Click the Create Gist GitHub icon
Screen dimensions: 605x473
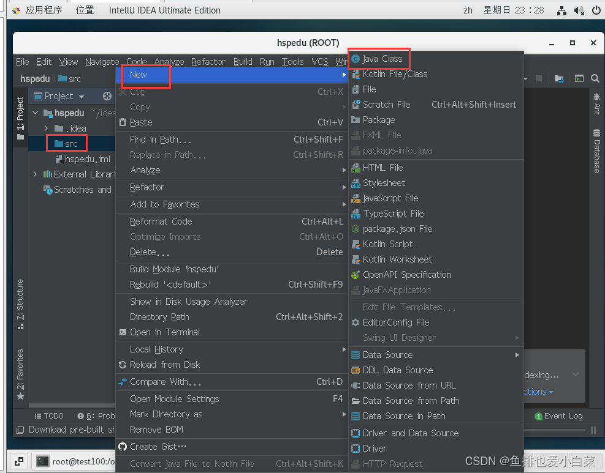[x=123, y=447]
